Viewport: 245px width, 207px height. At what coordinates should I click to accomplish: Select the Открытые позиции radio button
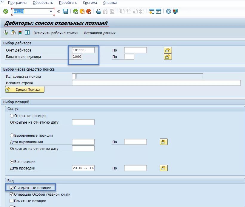tap(12, 116)
